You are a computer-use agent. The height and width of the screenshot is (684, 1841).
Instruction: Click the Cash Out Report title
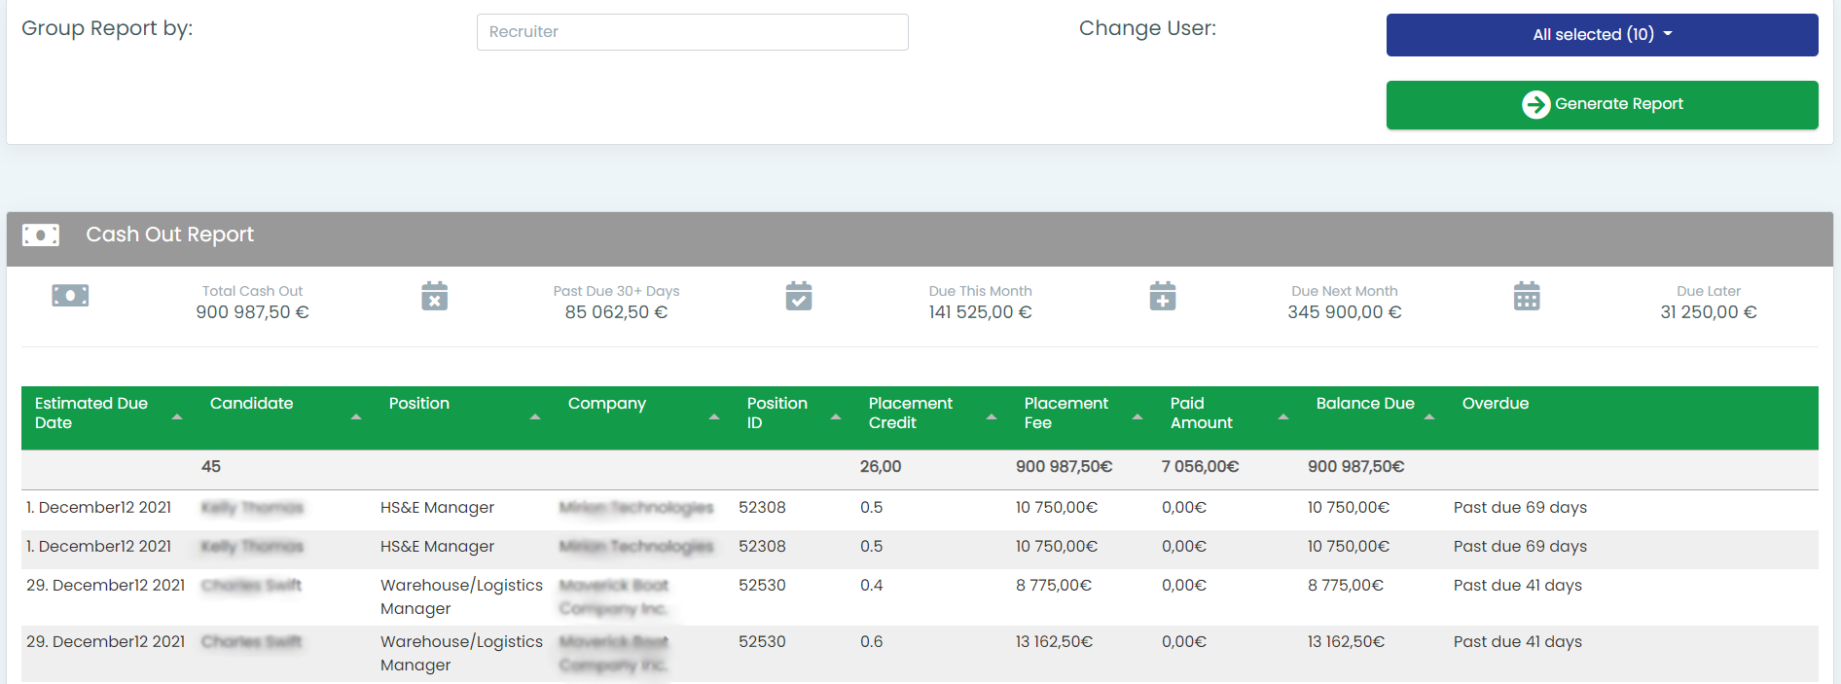coord(170,234)
